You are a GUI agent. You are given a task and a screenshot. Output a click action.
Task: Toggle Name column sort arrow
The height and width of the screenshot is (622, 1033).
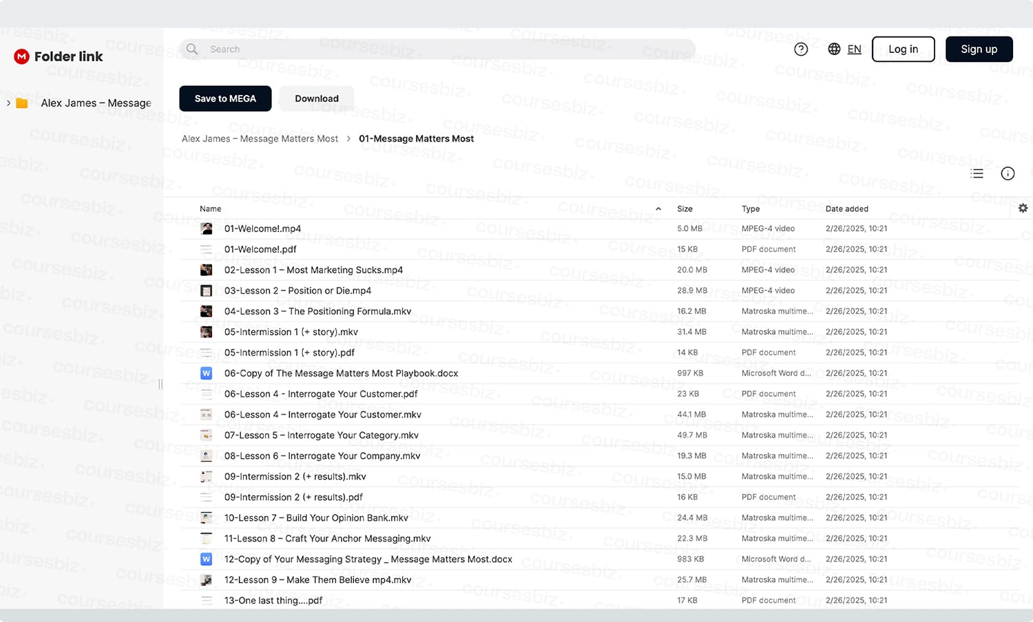[x=658, y=208]
